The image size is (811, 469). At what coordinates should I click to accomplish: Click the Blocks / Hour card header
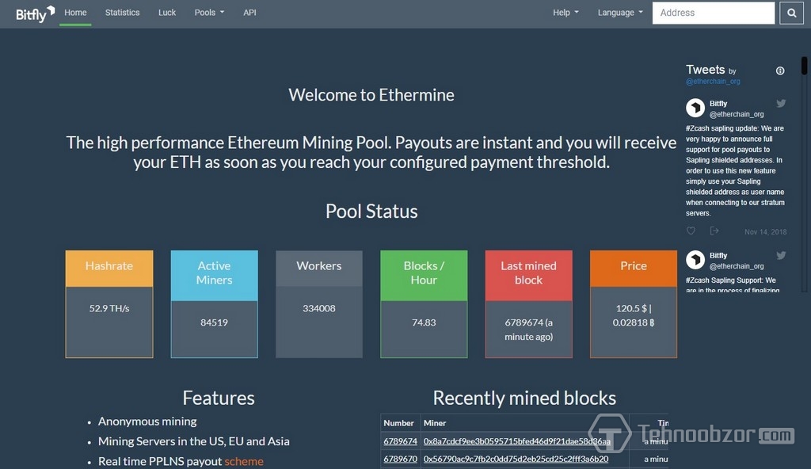coord(424,276)
